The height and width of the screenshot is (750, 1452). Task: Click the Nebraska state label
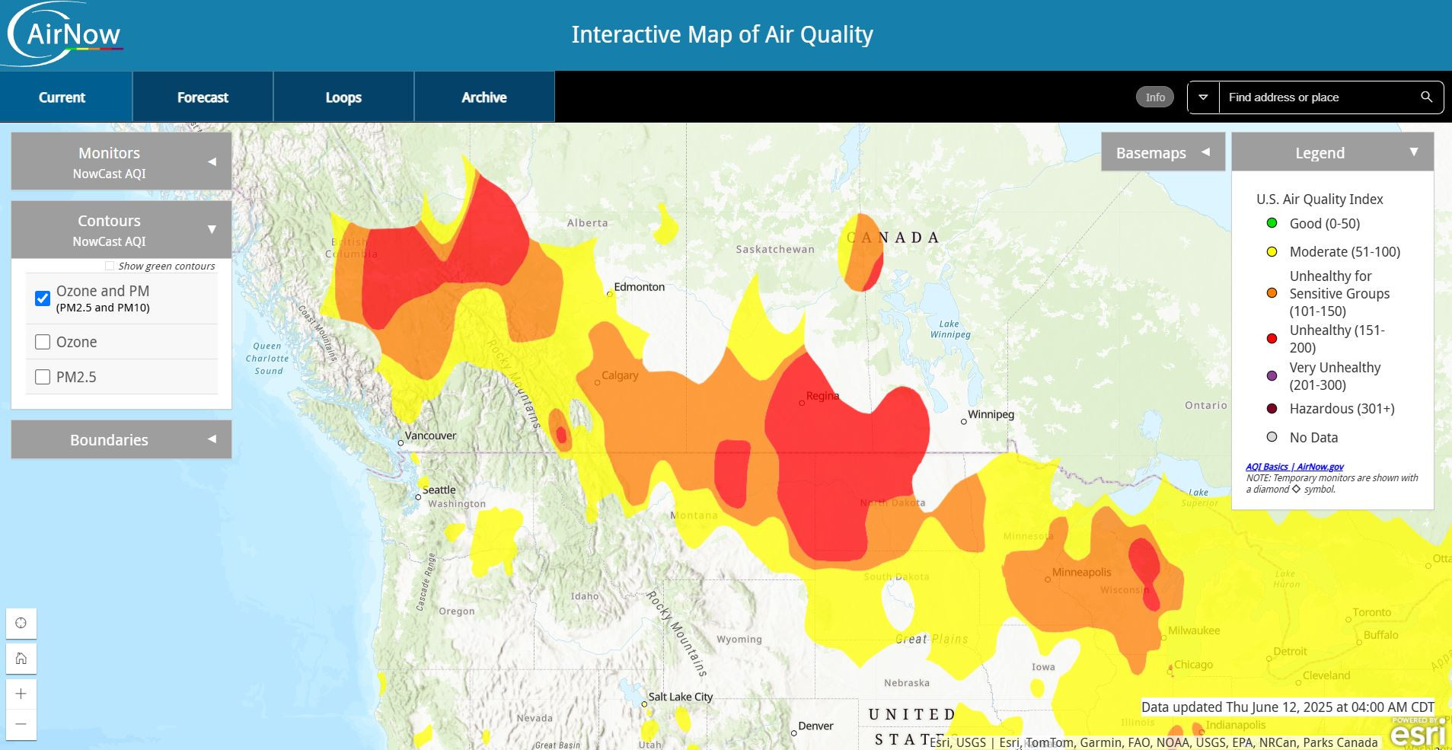pyautogui.click(x=907, y=683)
